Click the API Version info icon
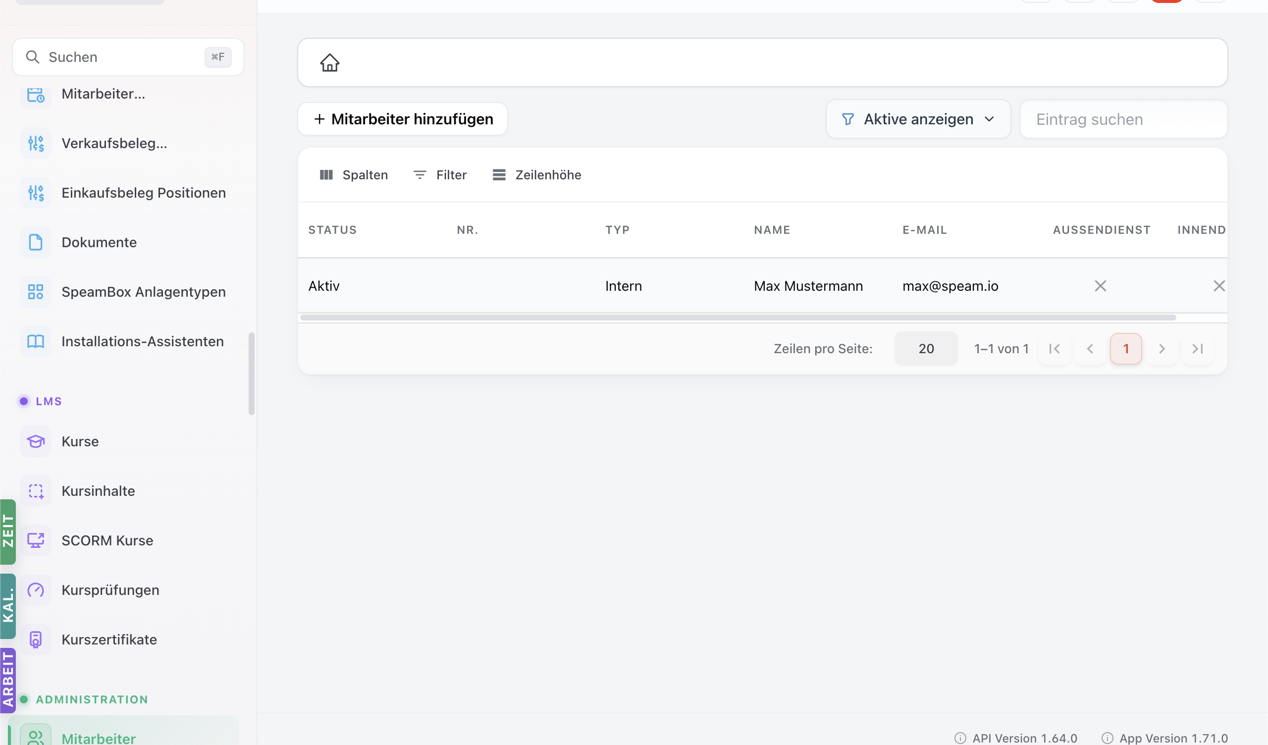1268x745 pixels. click(960, 738)
